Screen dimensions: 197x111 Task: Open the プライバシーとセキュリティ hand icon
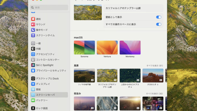[x=33, y=71]
